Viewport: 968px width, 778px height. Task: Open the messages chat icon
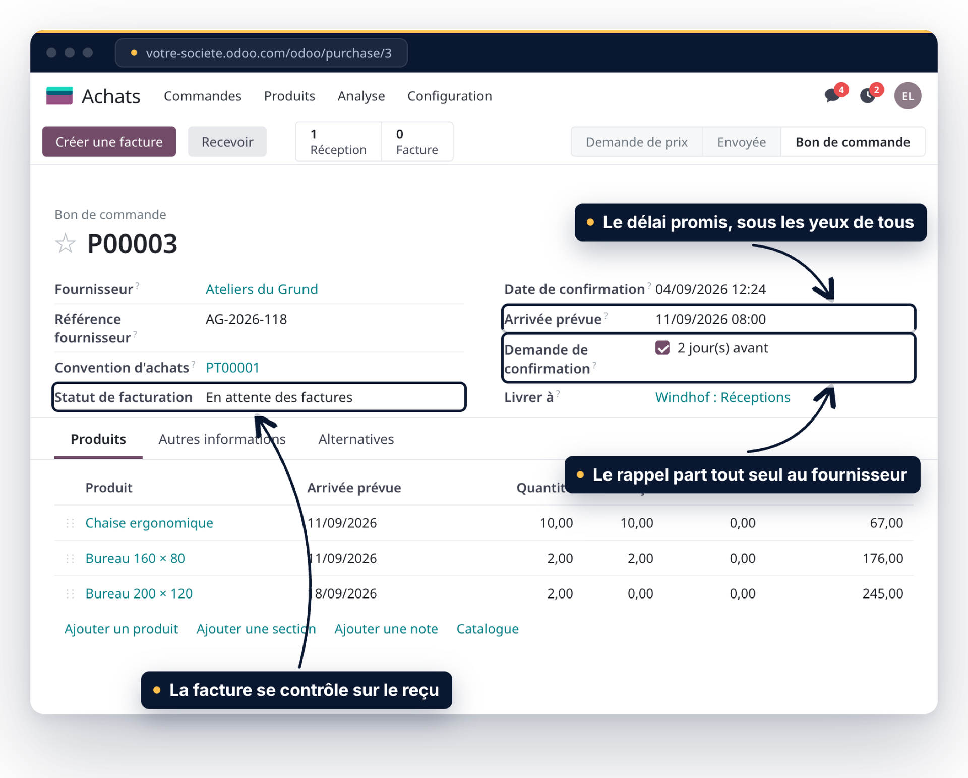click(832, 95)
